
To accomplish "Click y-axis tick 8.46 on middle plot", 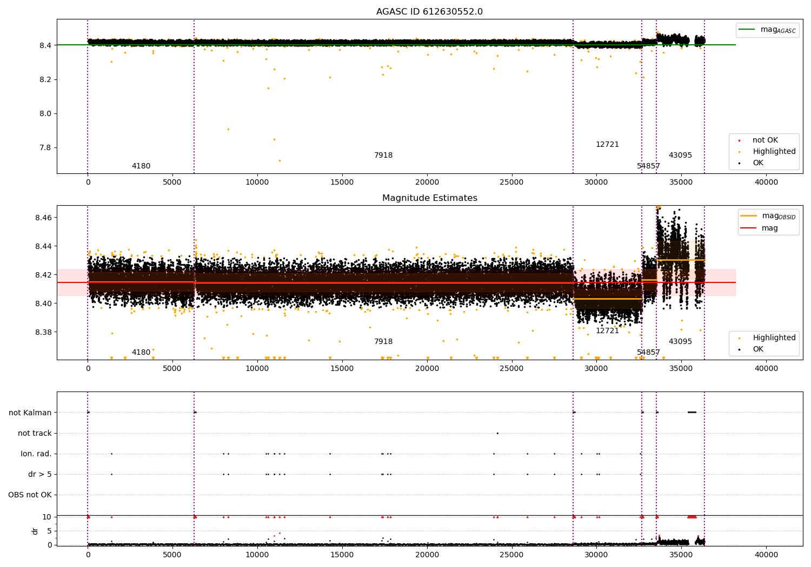I will [43, 218].
